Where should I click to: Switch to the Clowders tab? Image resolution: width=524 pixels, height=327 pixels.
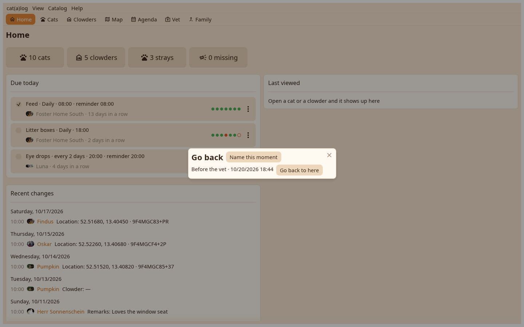coord(82,19)
